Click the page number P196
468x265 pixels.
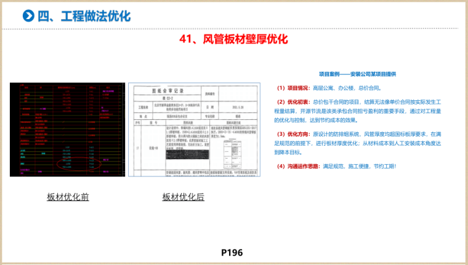tap(232, 253)
